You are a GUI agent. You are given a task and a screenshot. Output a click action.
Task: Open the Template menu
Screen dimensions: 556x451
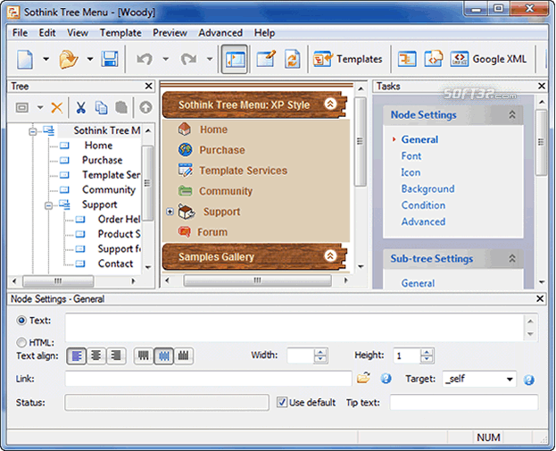coord(120,33)
